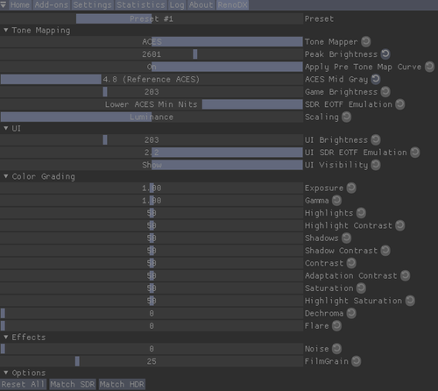
Task: Switch Scaling mode from Luminance
Action: 152,117
